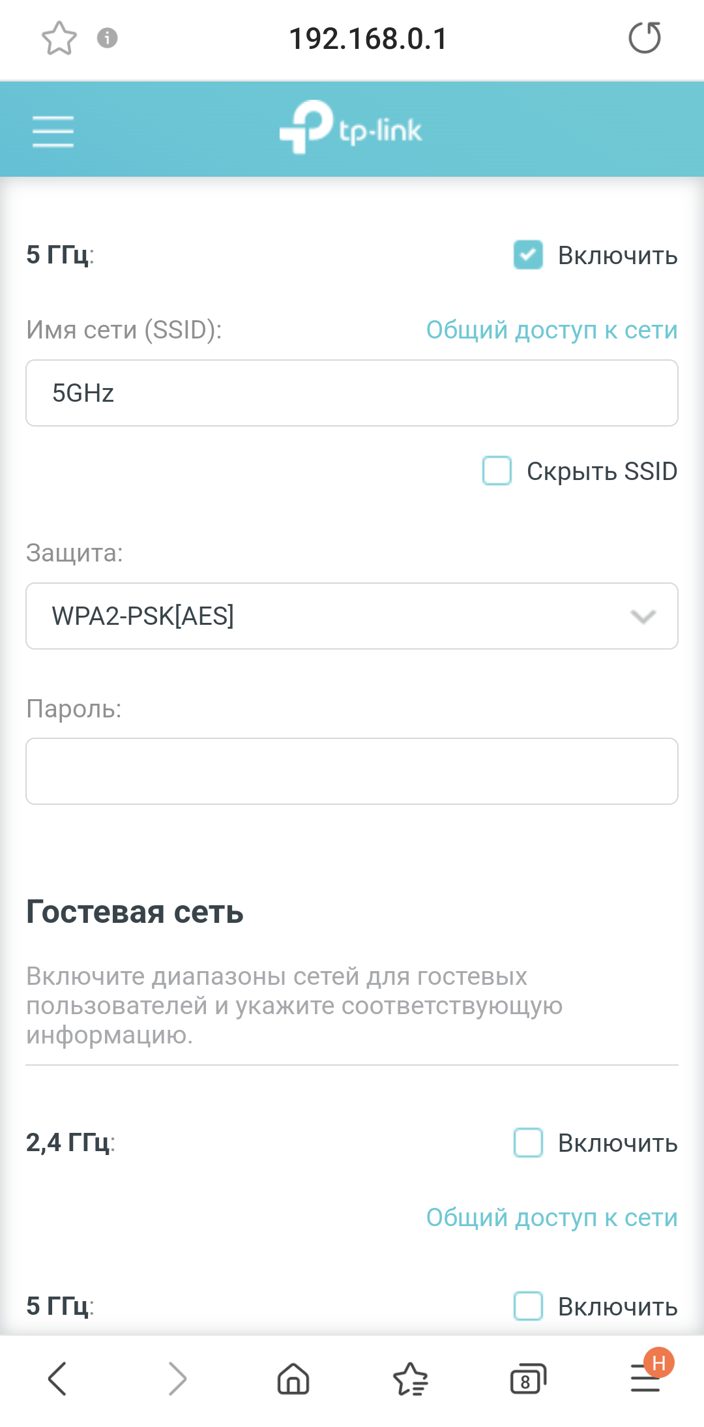Focus the Пароль password field
Screen dimensions: 704x1427
(352, 772)
